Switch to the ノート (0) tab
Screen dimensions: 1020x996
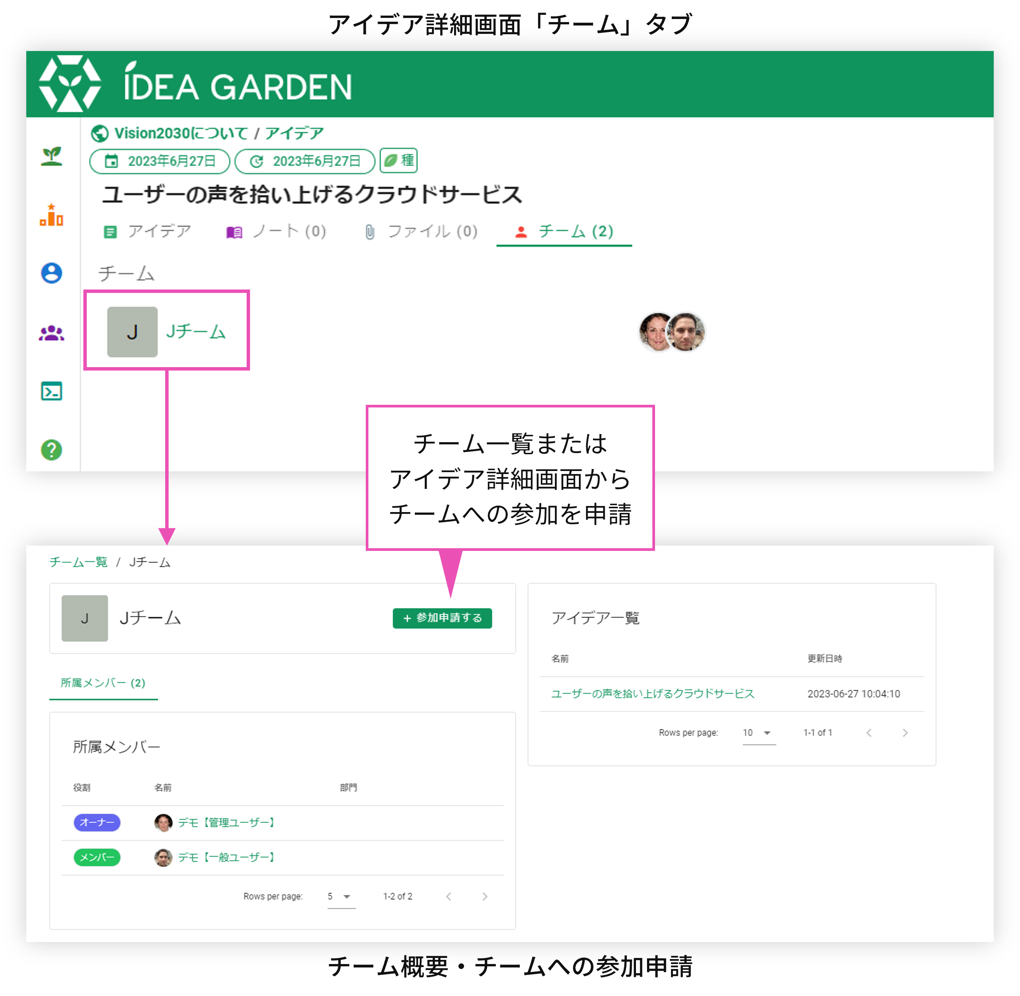[276, 231]
